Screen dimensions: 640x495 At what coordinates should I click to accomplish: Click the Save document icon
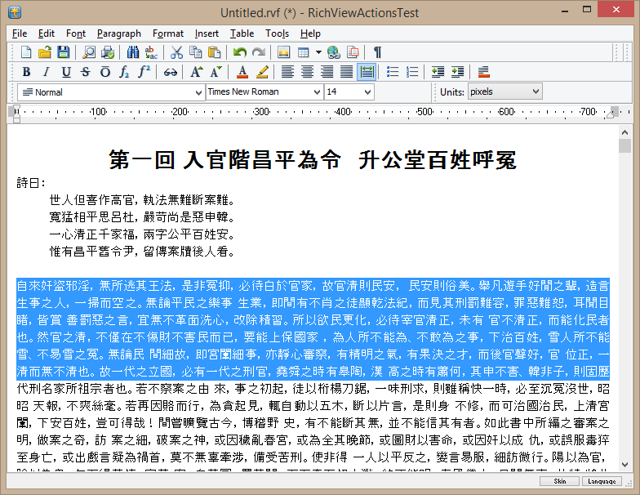pyautogui.click(x=63, y=52)
